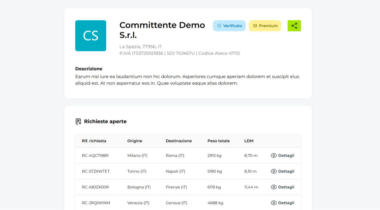View Dettagli for Bologna to Firenze shipment
This screenshot has height=210, width=380.
point(286,187)
